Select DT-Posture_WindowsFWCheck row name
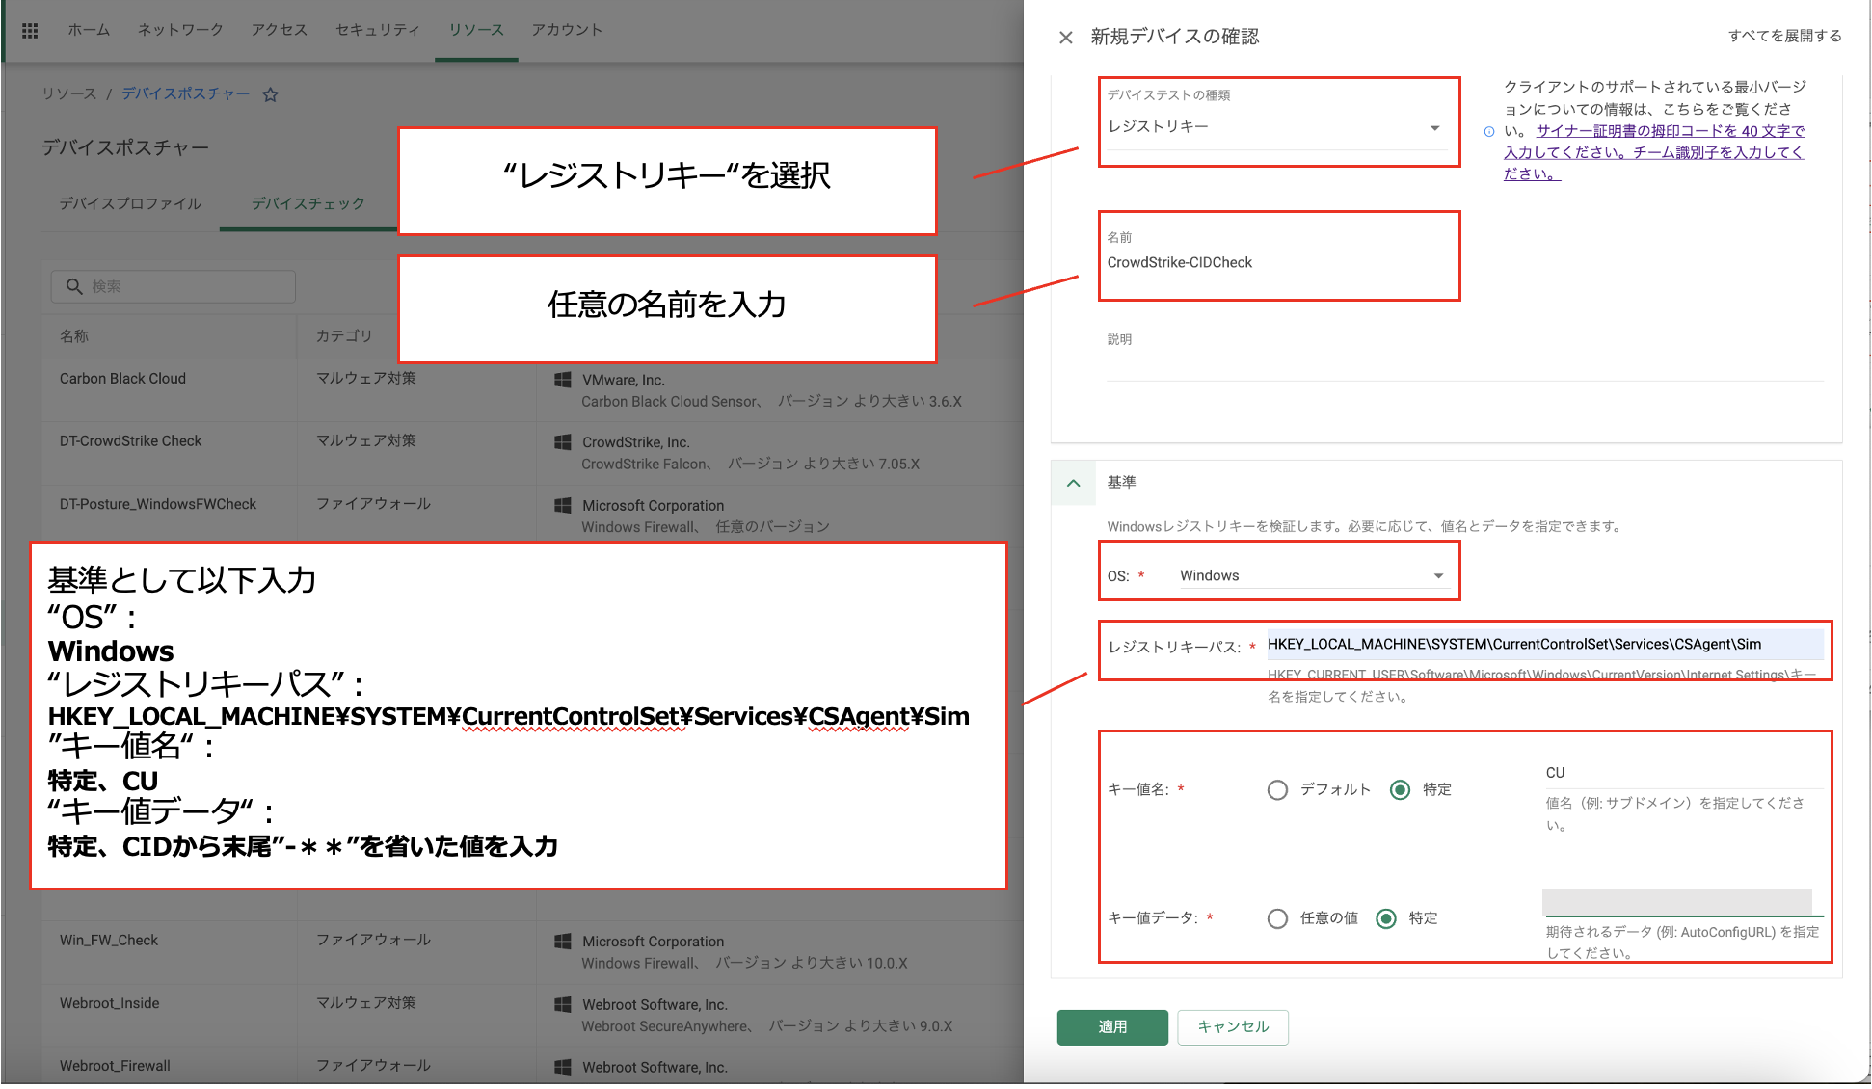This screenshot has height=1089, width=1872. pyautogui.click(x=158, y=504)
